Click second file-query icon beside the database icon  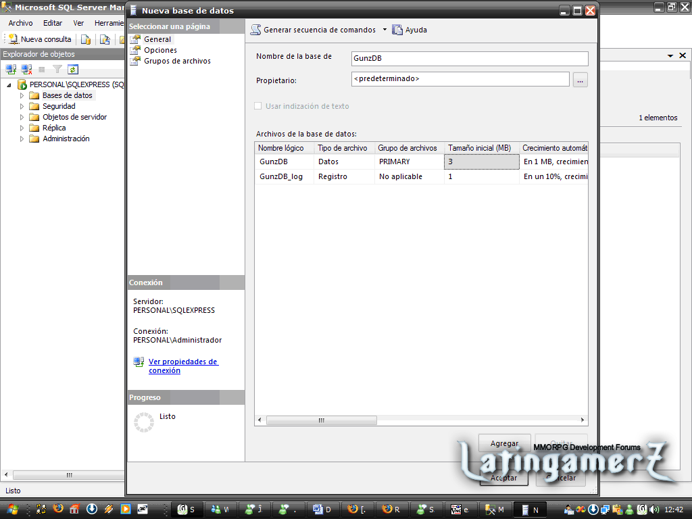click(x=105, y=40)
